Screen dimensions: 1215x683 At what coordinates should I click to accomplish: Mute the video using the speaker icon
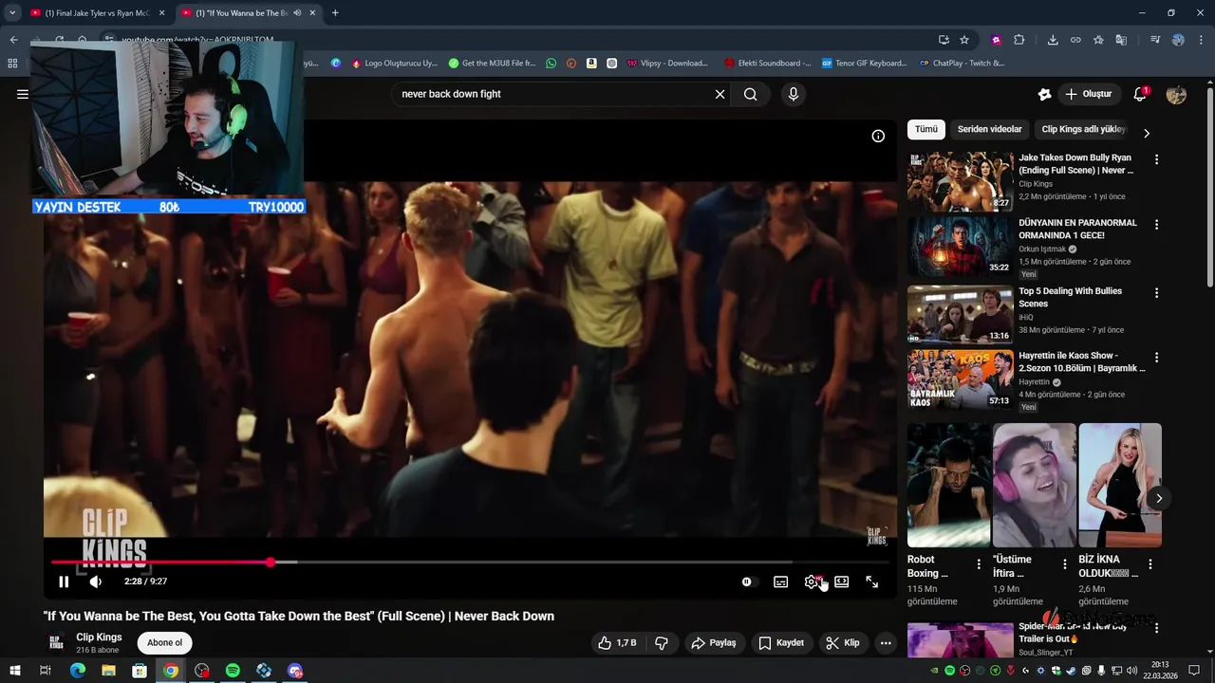coord(95,581)
